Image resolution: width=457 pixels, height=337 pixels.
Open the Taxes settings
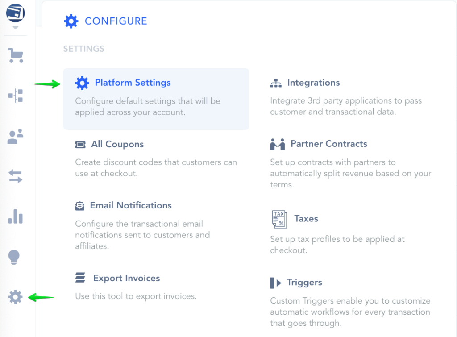[x=306, y=219]
